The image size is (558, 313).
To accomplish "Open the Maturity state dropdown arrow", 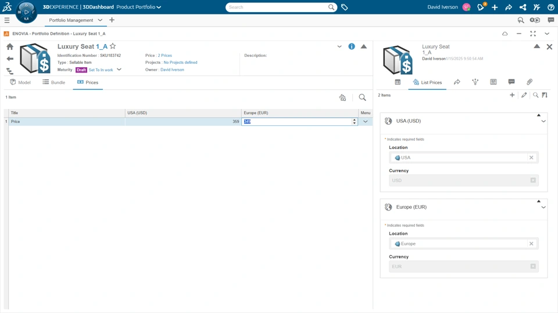I will [x=119, y=70].
